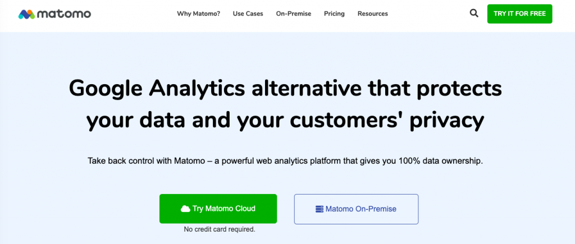Image resolution: width=575 pixels, height=244 pixels.
Task: Click the customers' privacy words in the headline
Action: point(387,121)
